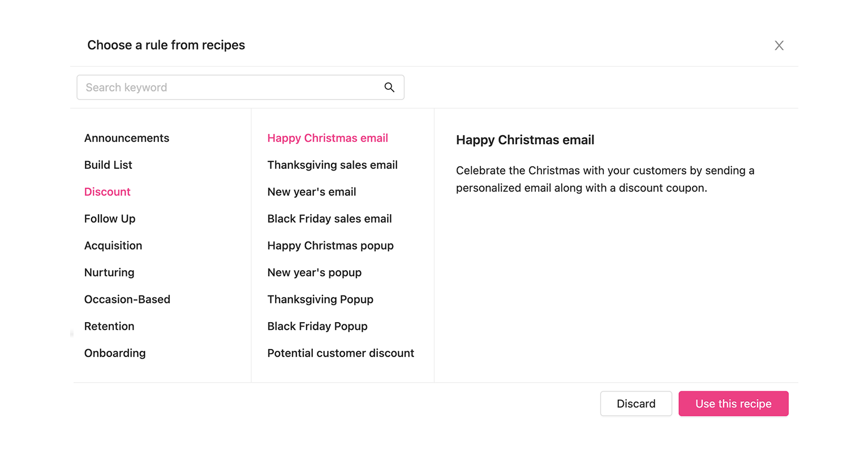Image resolution: width=860 pixels, height=452 pixels.
Task: Choose the Follow Up category
Action: [x=110, y=219]
